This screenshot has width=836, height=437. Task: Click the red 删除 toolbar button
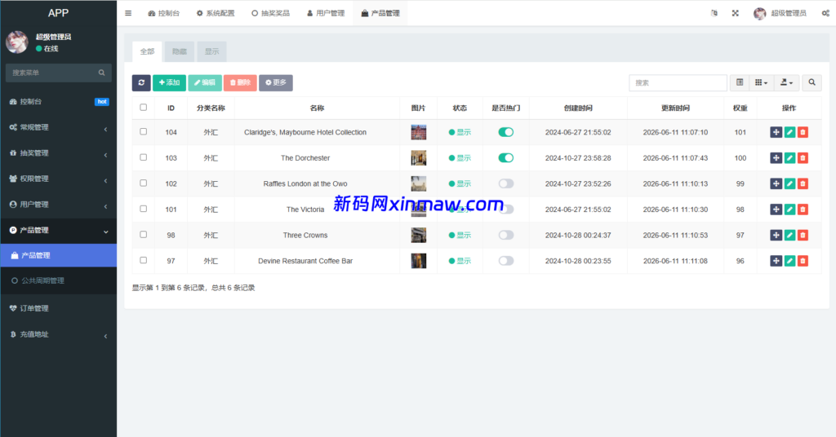pyautogui.click(x=241, y=82)
